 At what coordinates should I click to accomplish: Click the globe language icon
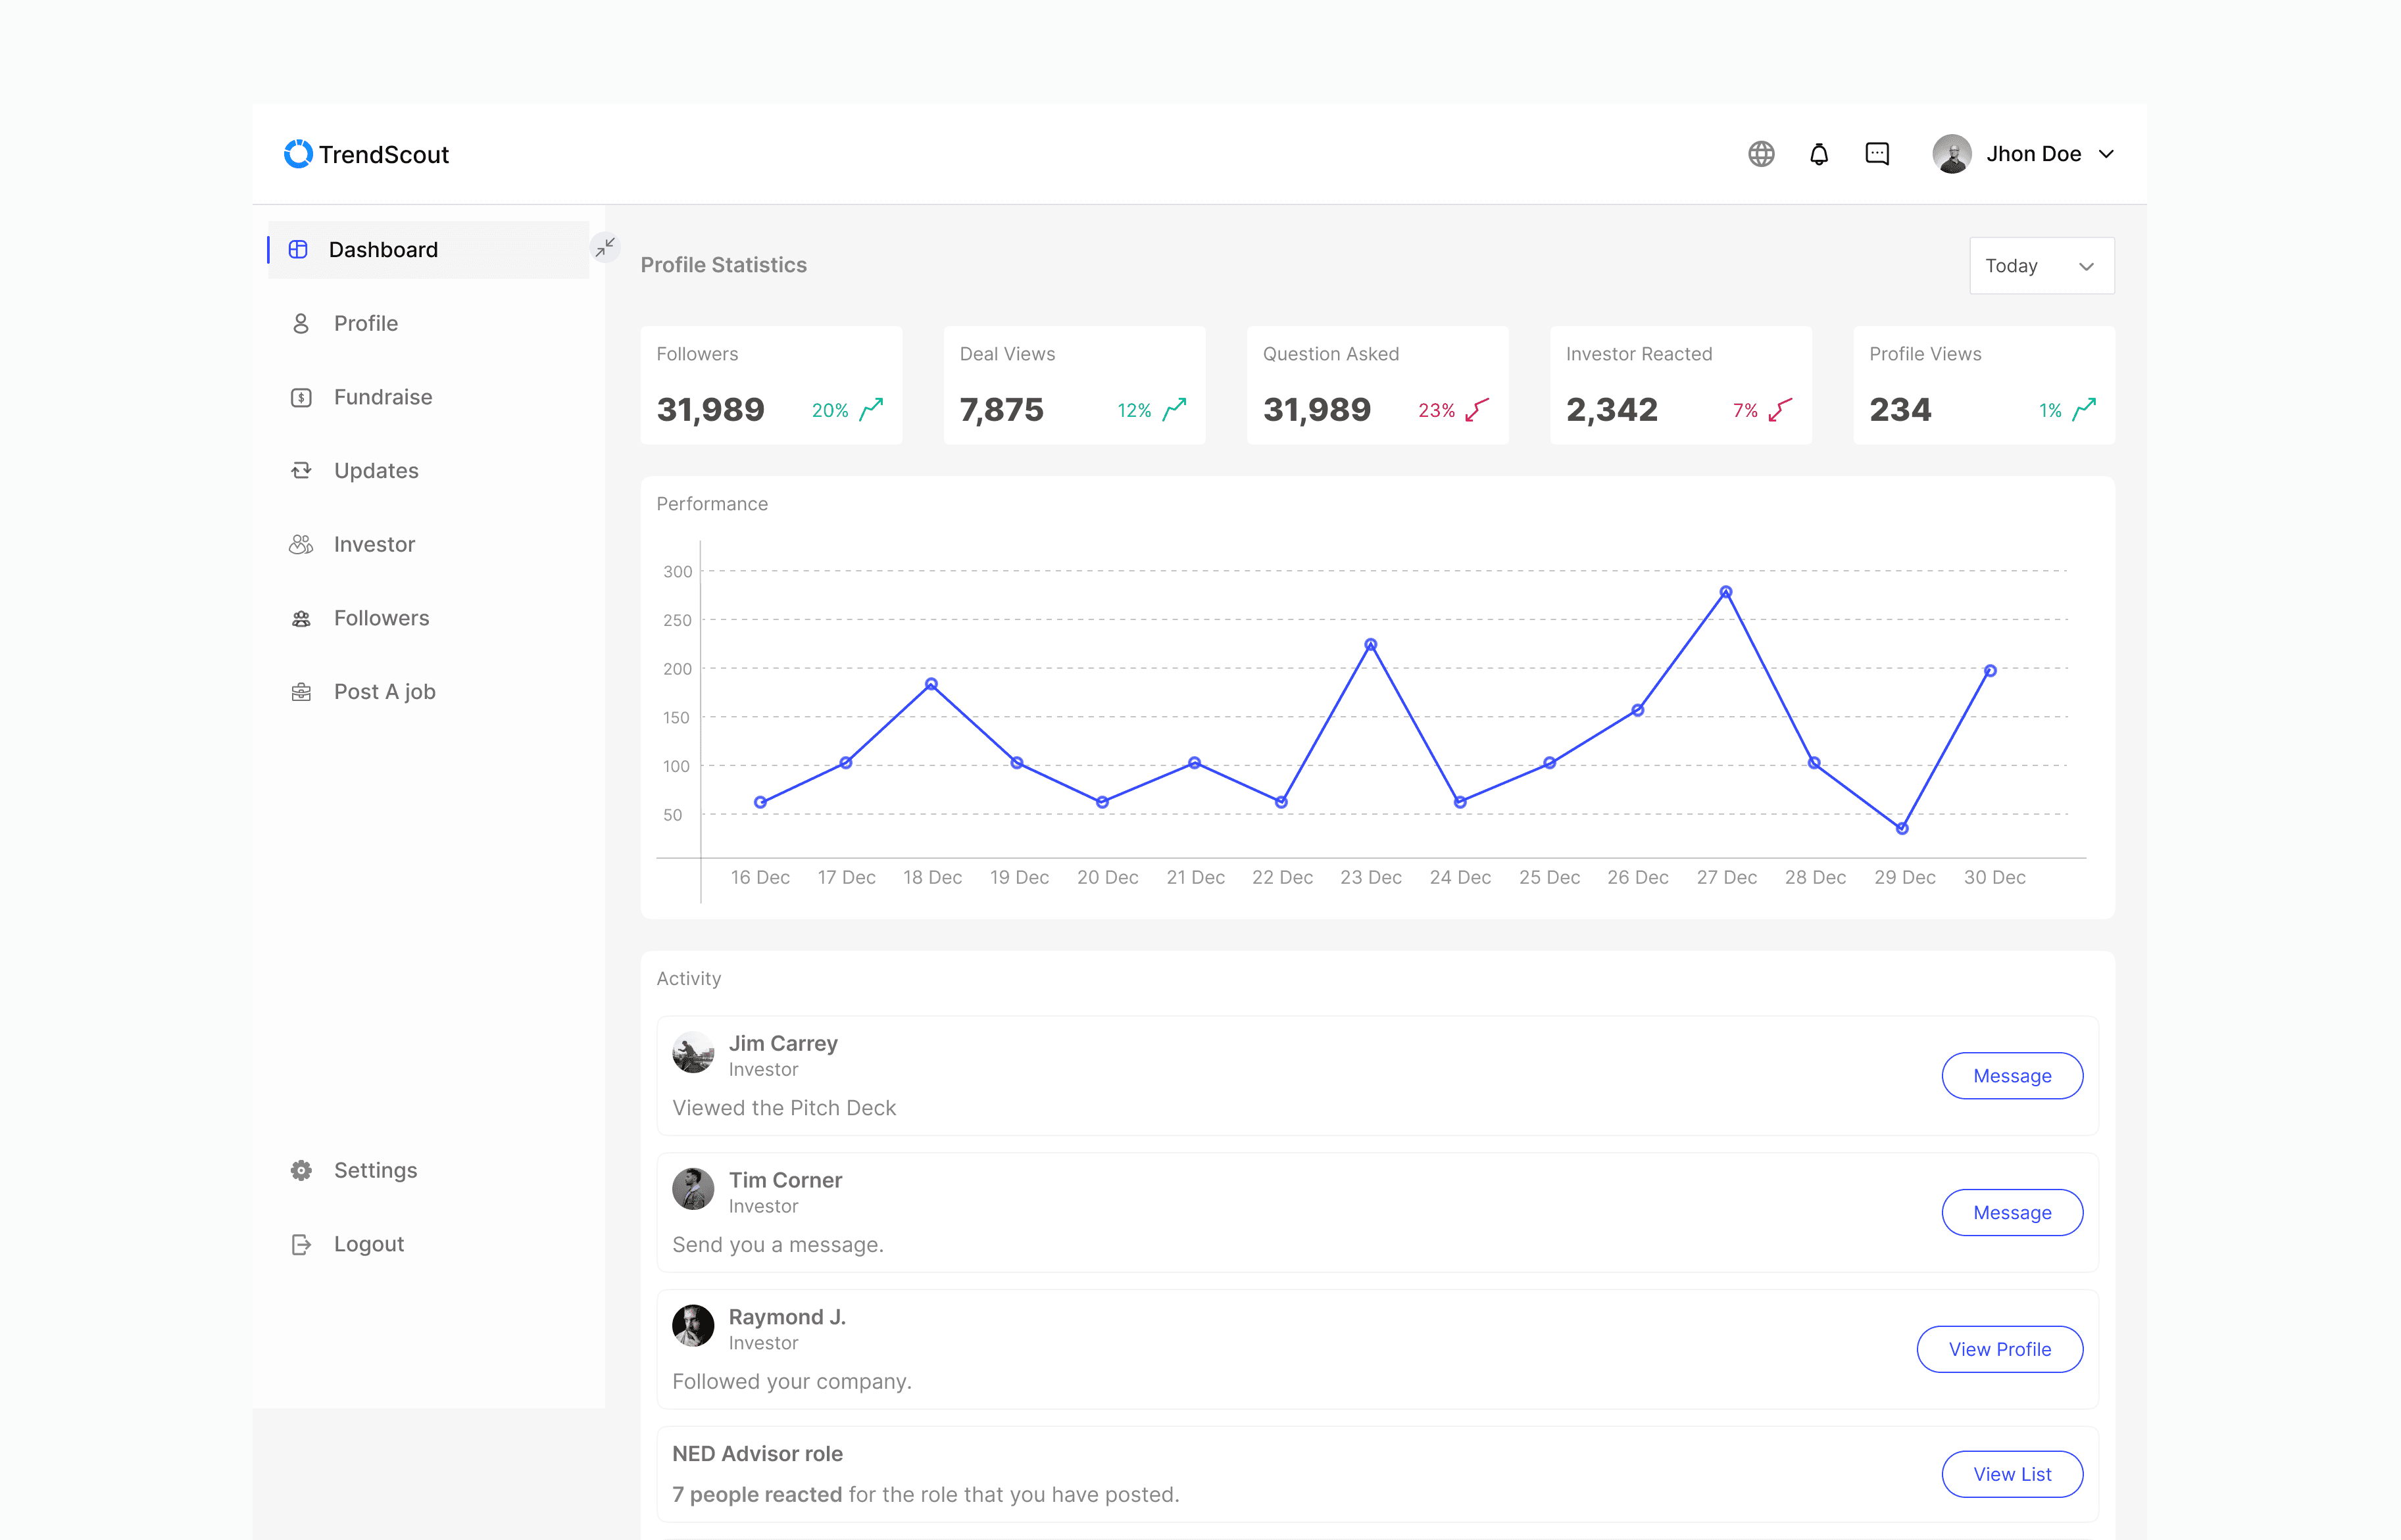click(x=1761, y=154)
